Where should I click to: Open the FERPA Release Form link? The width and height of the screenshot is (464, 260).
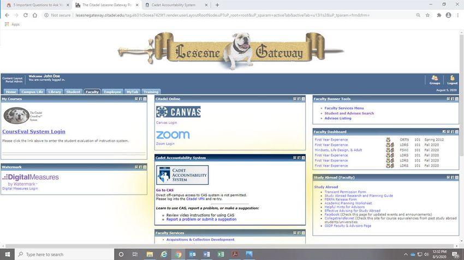tap(341, 199)
